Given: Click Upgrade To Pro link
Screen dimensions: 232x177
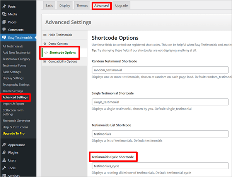Looking at the screenshot, I should [14, 133].
